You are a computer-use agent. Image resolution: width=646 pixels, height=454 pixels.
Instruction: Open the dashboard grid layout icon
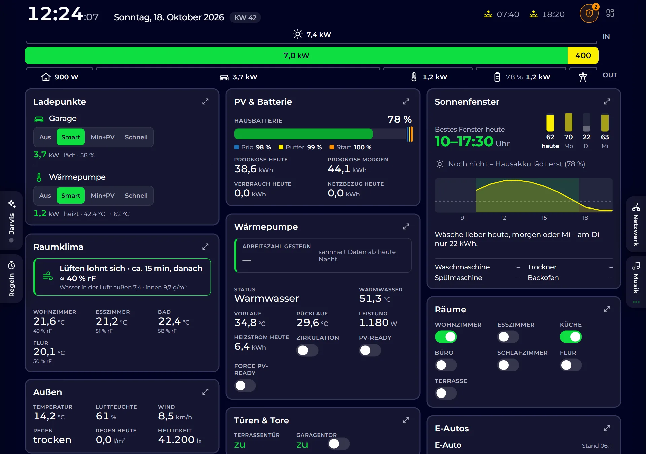610,13
